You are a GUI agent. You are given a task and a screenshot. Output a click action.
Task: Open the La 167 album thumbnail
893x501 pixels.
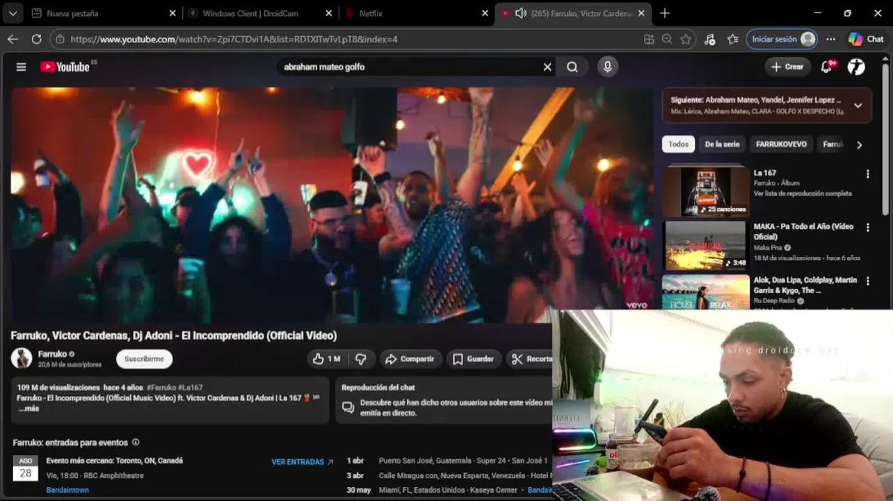(706, 190)
